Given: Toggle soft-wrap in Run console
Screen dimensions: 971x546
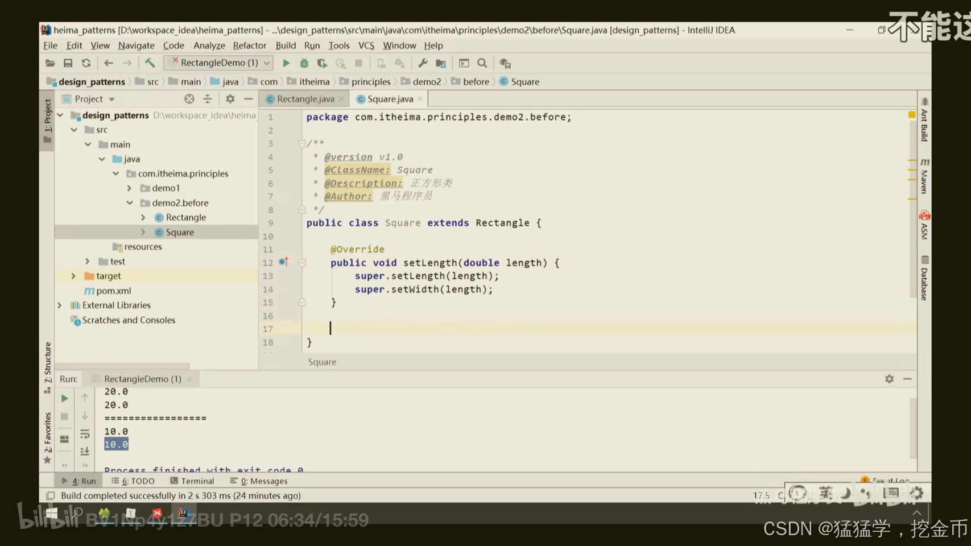Looking at the screenshot, I should [85, 435].
